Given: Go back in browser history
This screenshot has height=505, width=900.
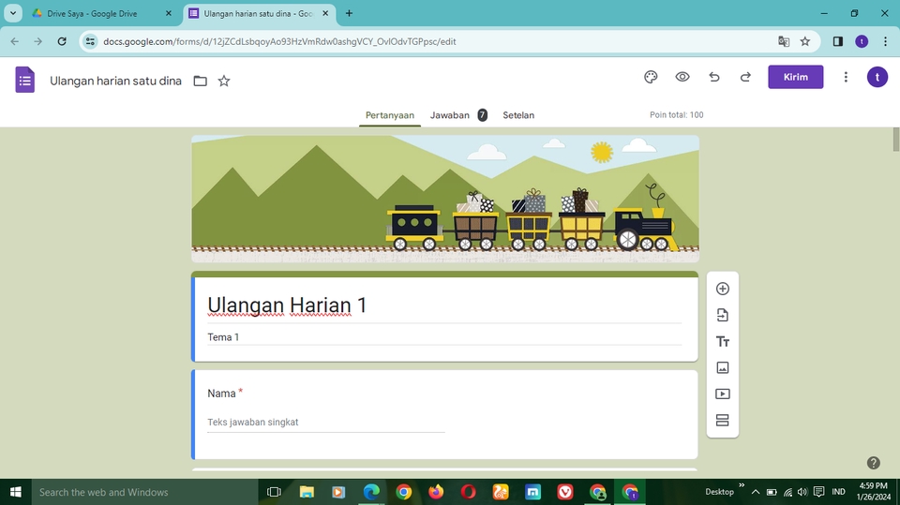Looking at the screenshot, I should [x=15, y=41].
